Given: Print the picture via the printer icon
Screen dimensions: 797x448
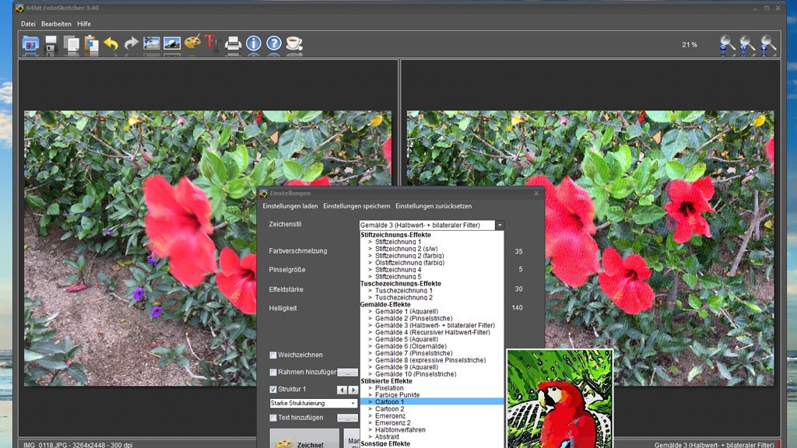Looking at the screenshot, I should point(233,44).
